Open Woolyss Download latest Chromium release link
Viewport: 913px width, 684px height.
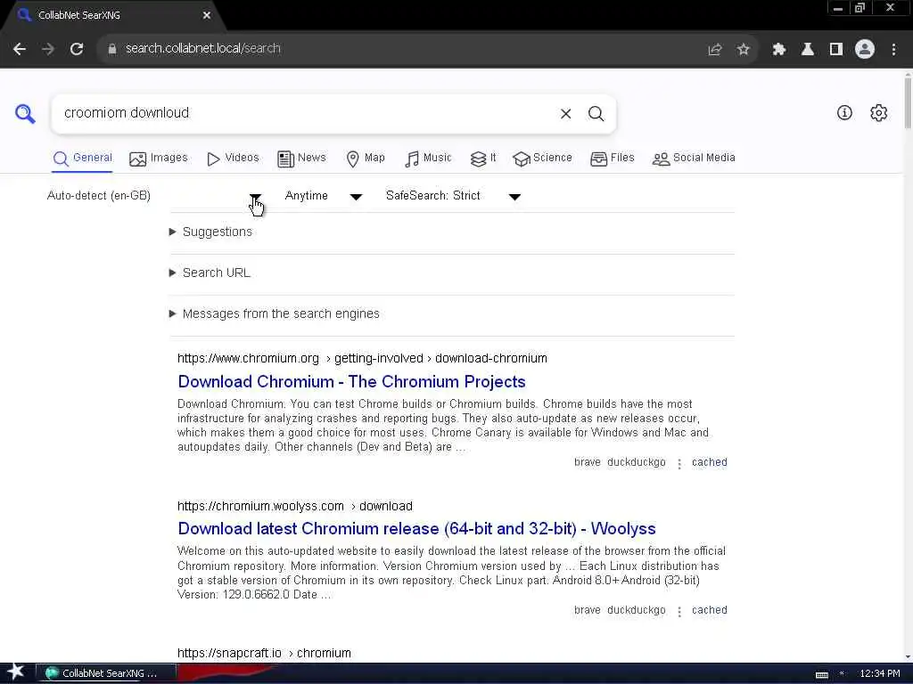[x=417, y=529]
